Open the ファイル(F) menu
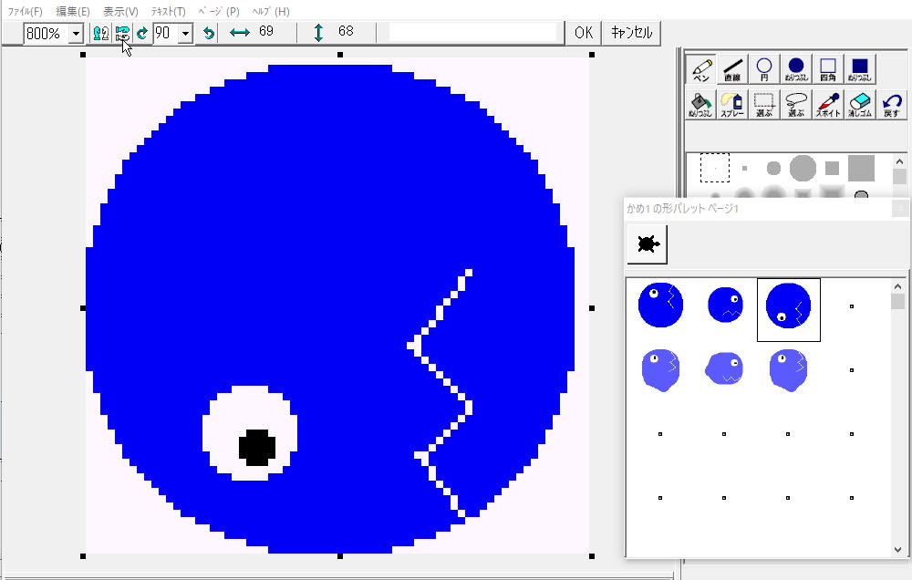 pyautogui.click(x=25, y=12)
